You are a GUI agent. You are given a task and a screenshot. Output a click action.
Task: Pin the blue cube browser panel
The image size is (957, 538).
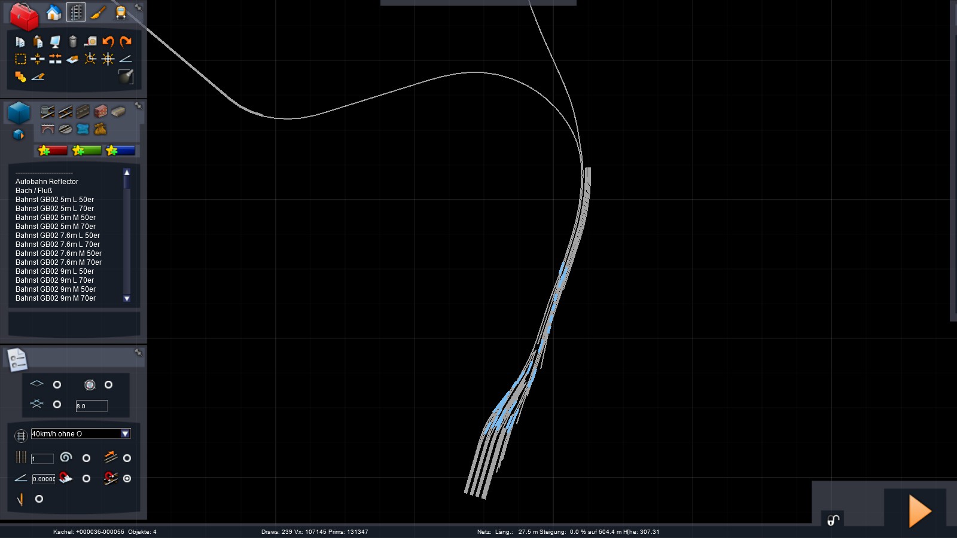coord(139,106)
